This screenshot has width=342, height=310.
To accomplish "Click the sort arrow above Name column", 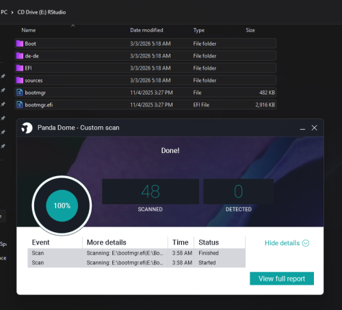I will tap(73, 25).
